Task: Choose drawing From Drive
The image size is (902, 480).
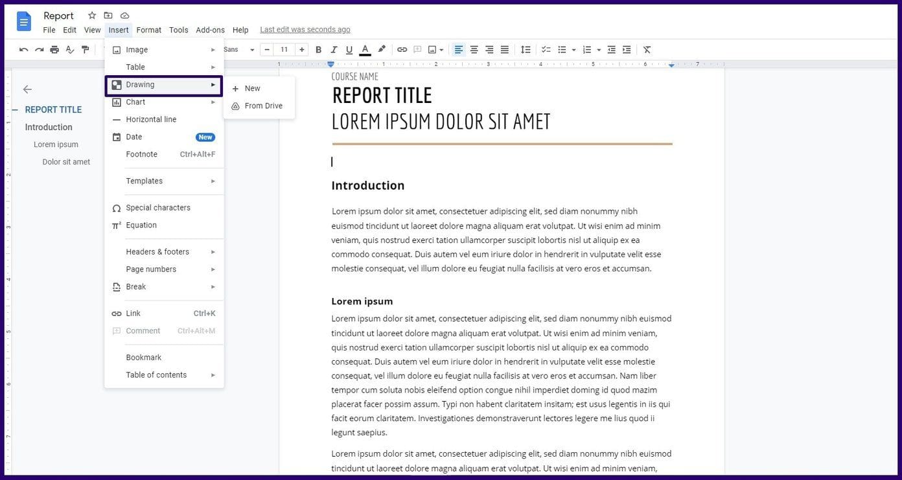Action: [x=259, y=106]
